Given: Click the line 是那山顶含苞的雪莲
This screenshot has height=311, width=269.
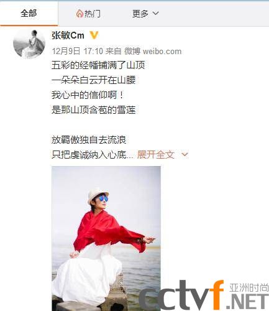Looking at the screenshot, I should (93, 109).
